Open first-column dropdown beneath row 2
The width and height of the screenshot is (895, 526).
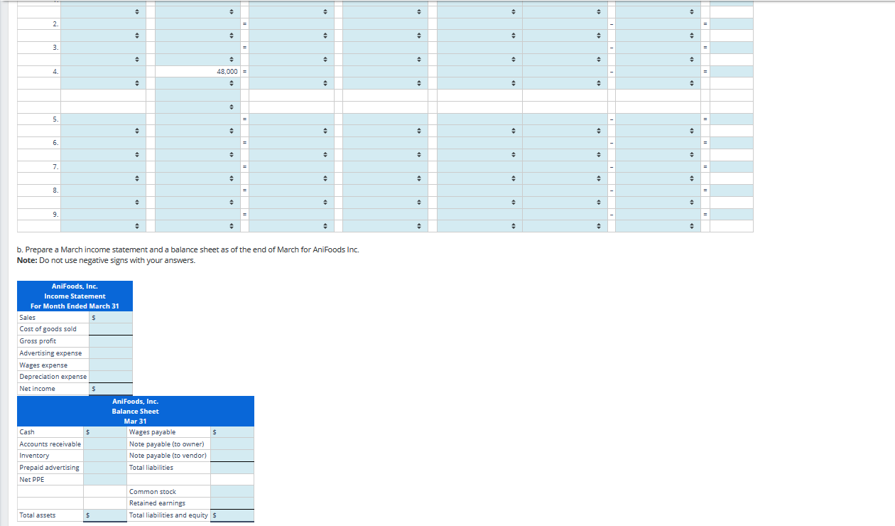103,36
